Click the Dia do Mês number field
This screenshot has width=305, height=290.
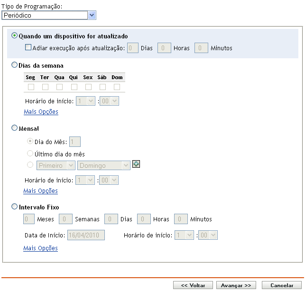[x=75, y=142]
